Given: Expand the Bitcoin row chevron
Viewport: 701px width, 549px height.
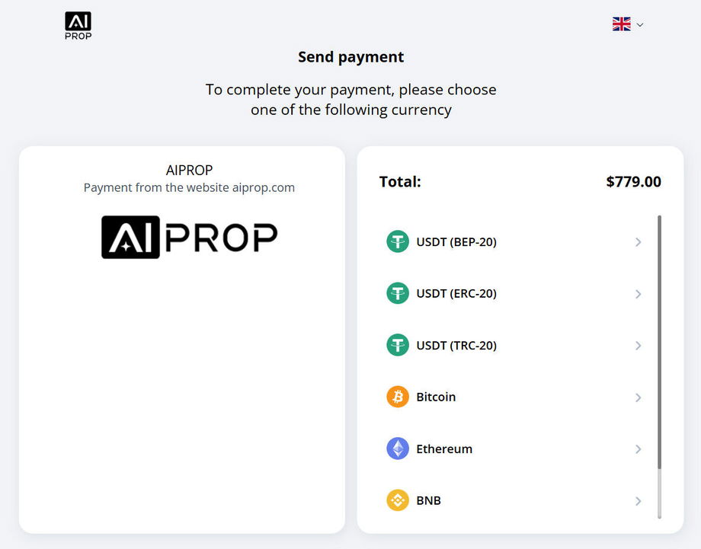Looking at the screenshot, I should 638,397.
